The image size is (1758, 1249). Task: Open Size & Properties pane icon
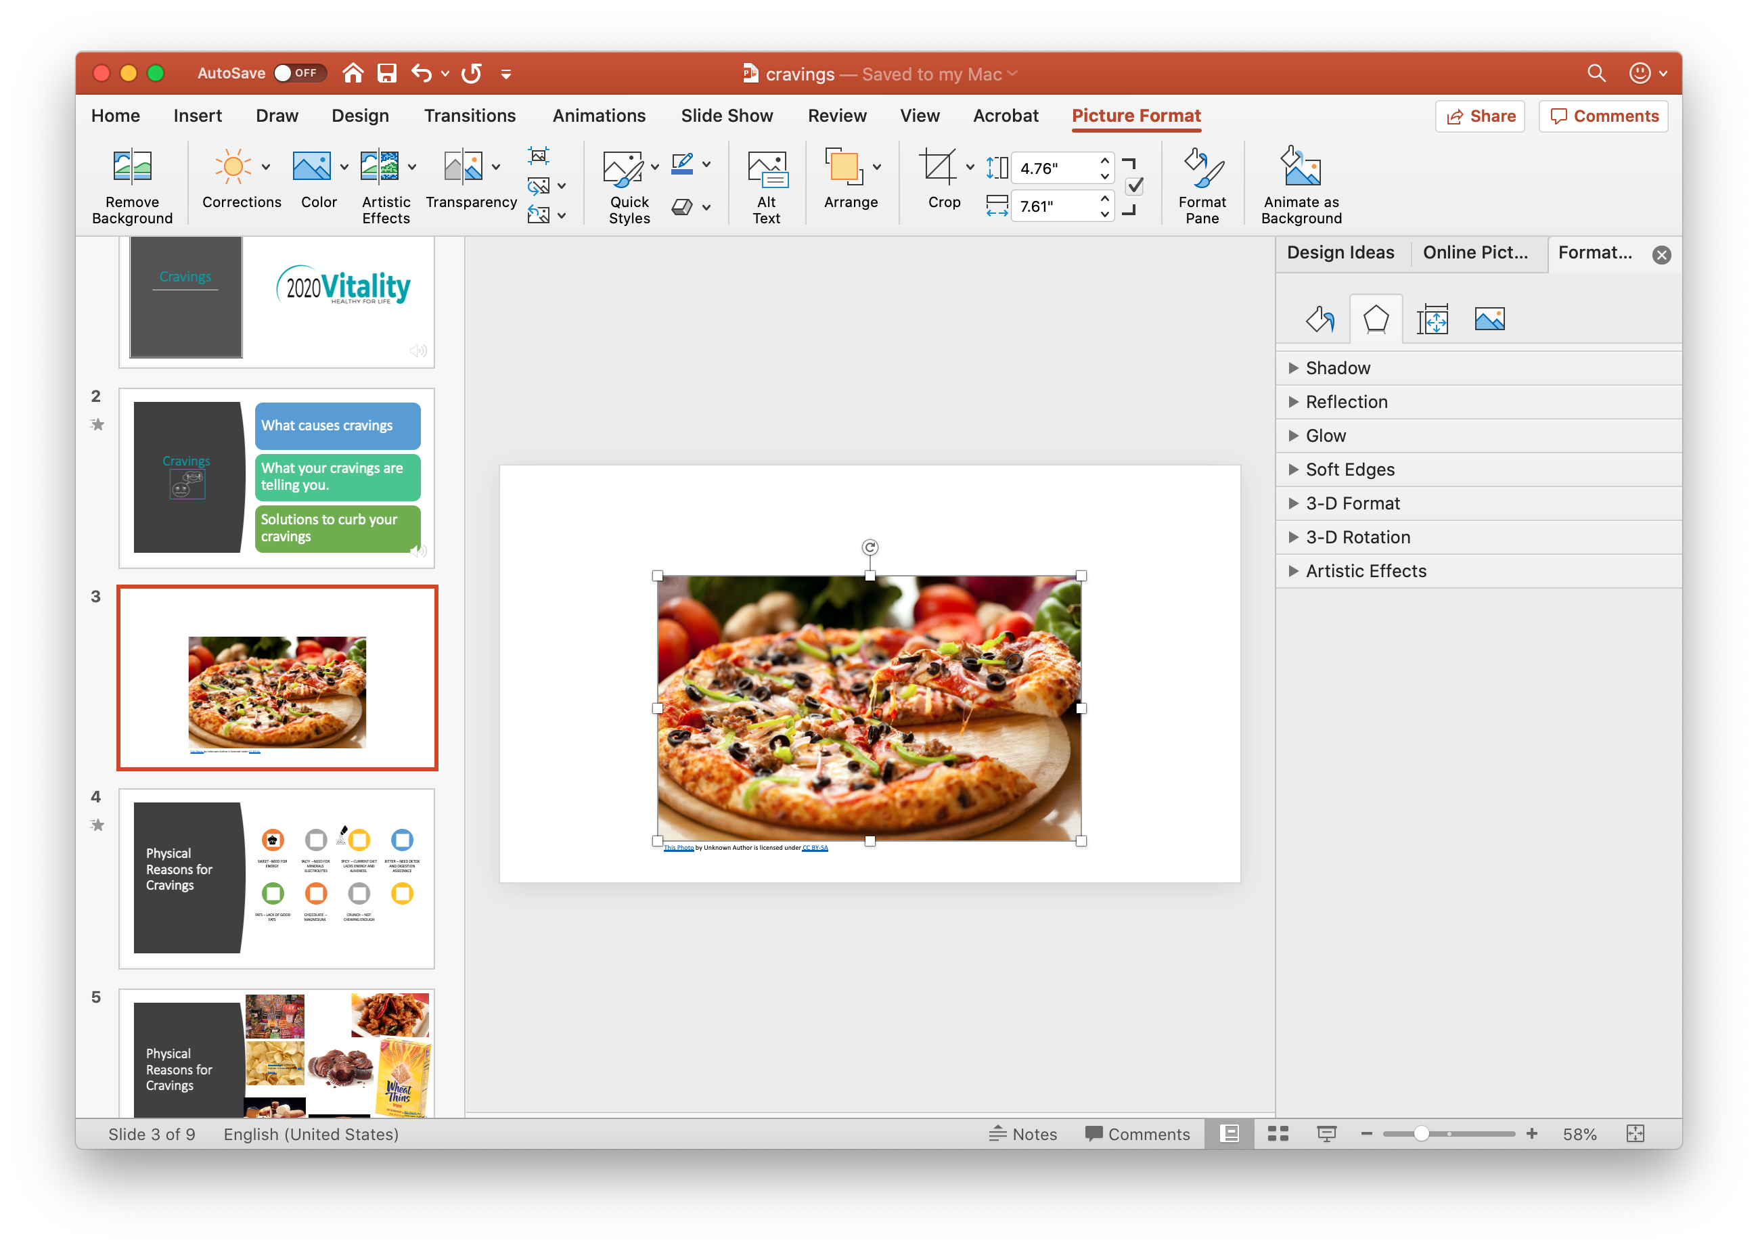coord(1433,319)
